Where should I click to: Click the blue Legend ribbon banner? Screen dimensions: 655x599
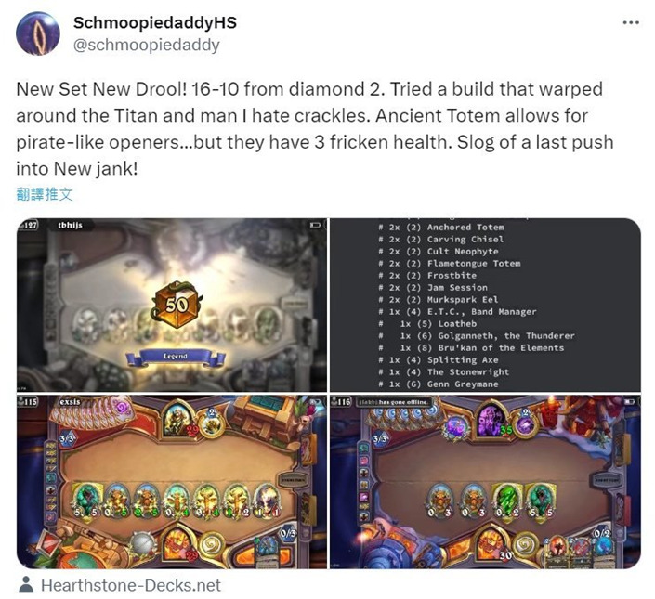point(176,356)
